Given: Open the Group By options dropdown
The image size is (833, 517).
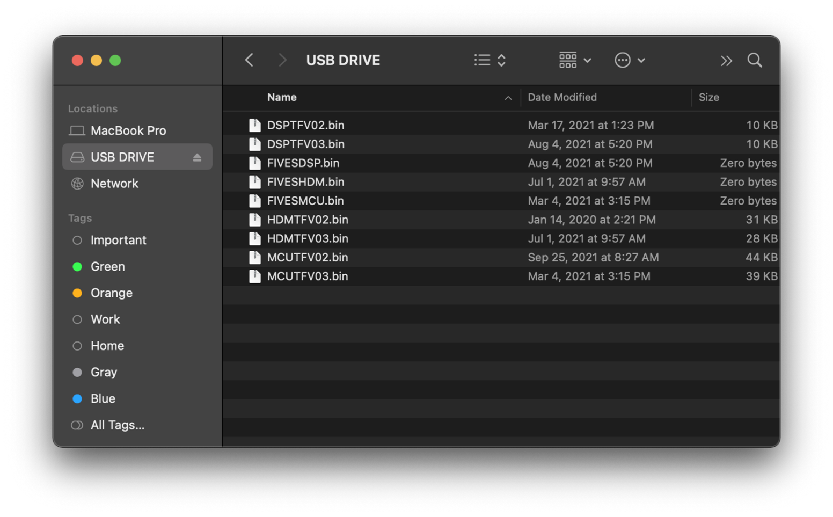Looking at the screenshot, I should pos(575,60).
